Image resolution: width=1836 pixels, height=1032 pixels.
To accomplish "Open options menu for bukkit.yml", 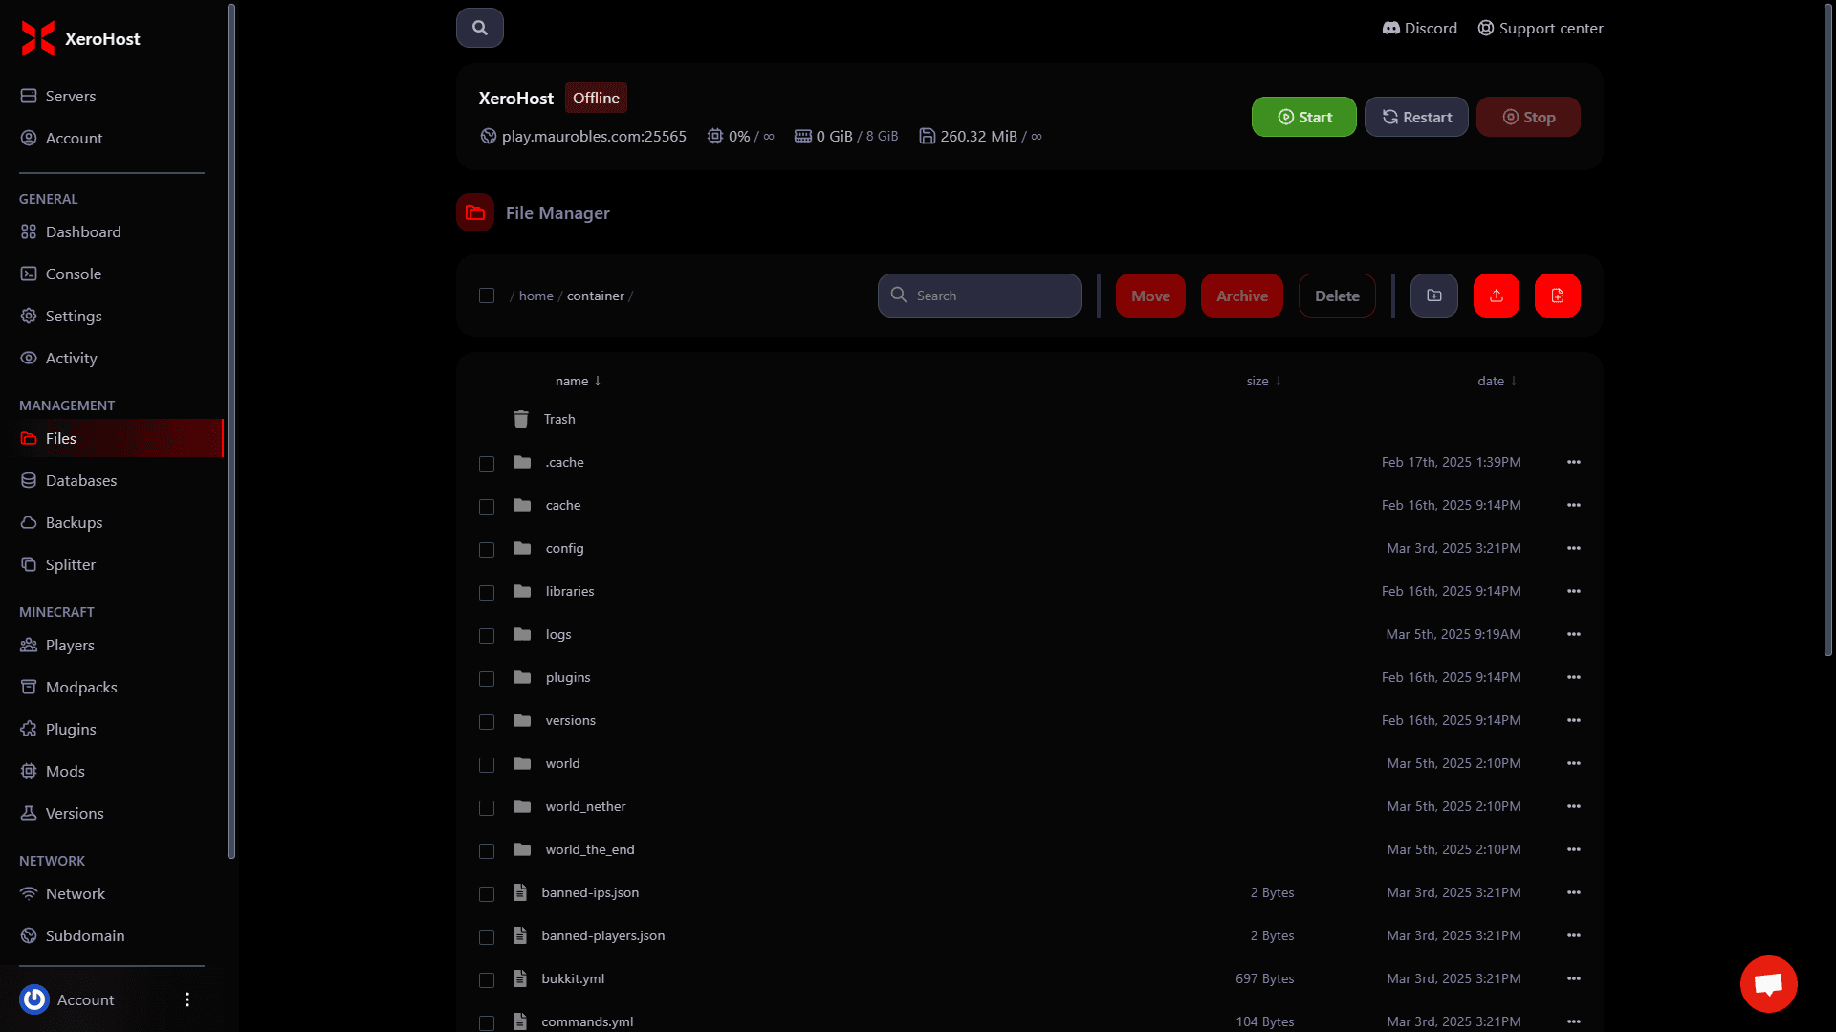I will click(1574, 978).
